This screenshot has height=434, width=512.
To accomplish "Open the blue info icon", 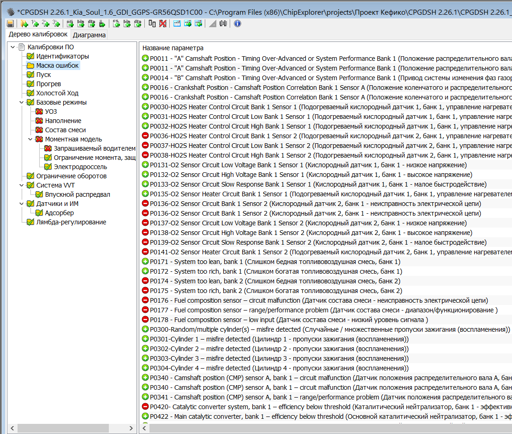I will tap(238, 23).
